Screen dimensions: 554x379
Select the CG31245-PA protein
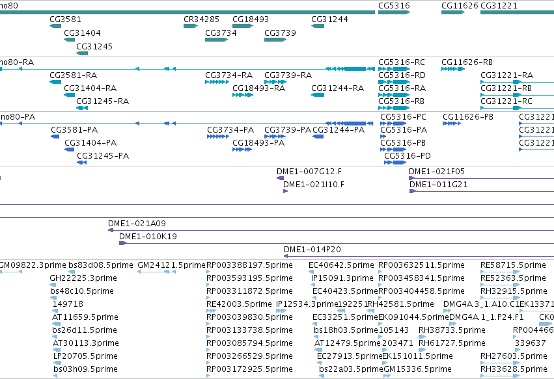coord(81,163)
